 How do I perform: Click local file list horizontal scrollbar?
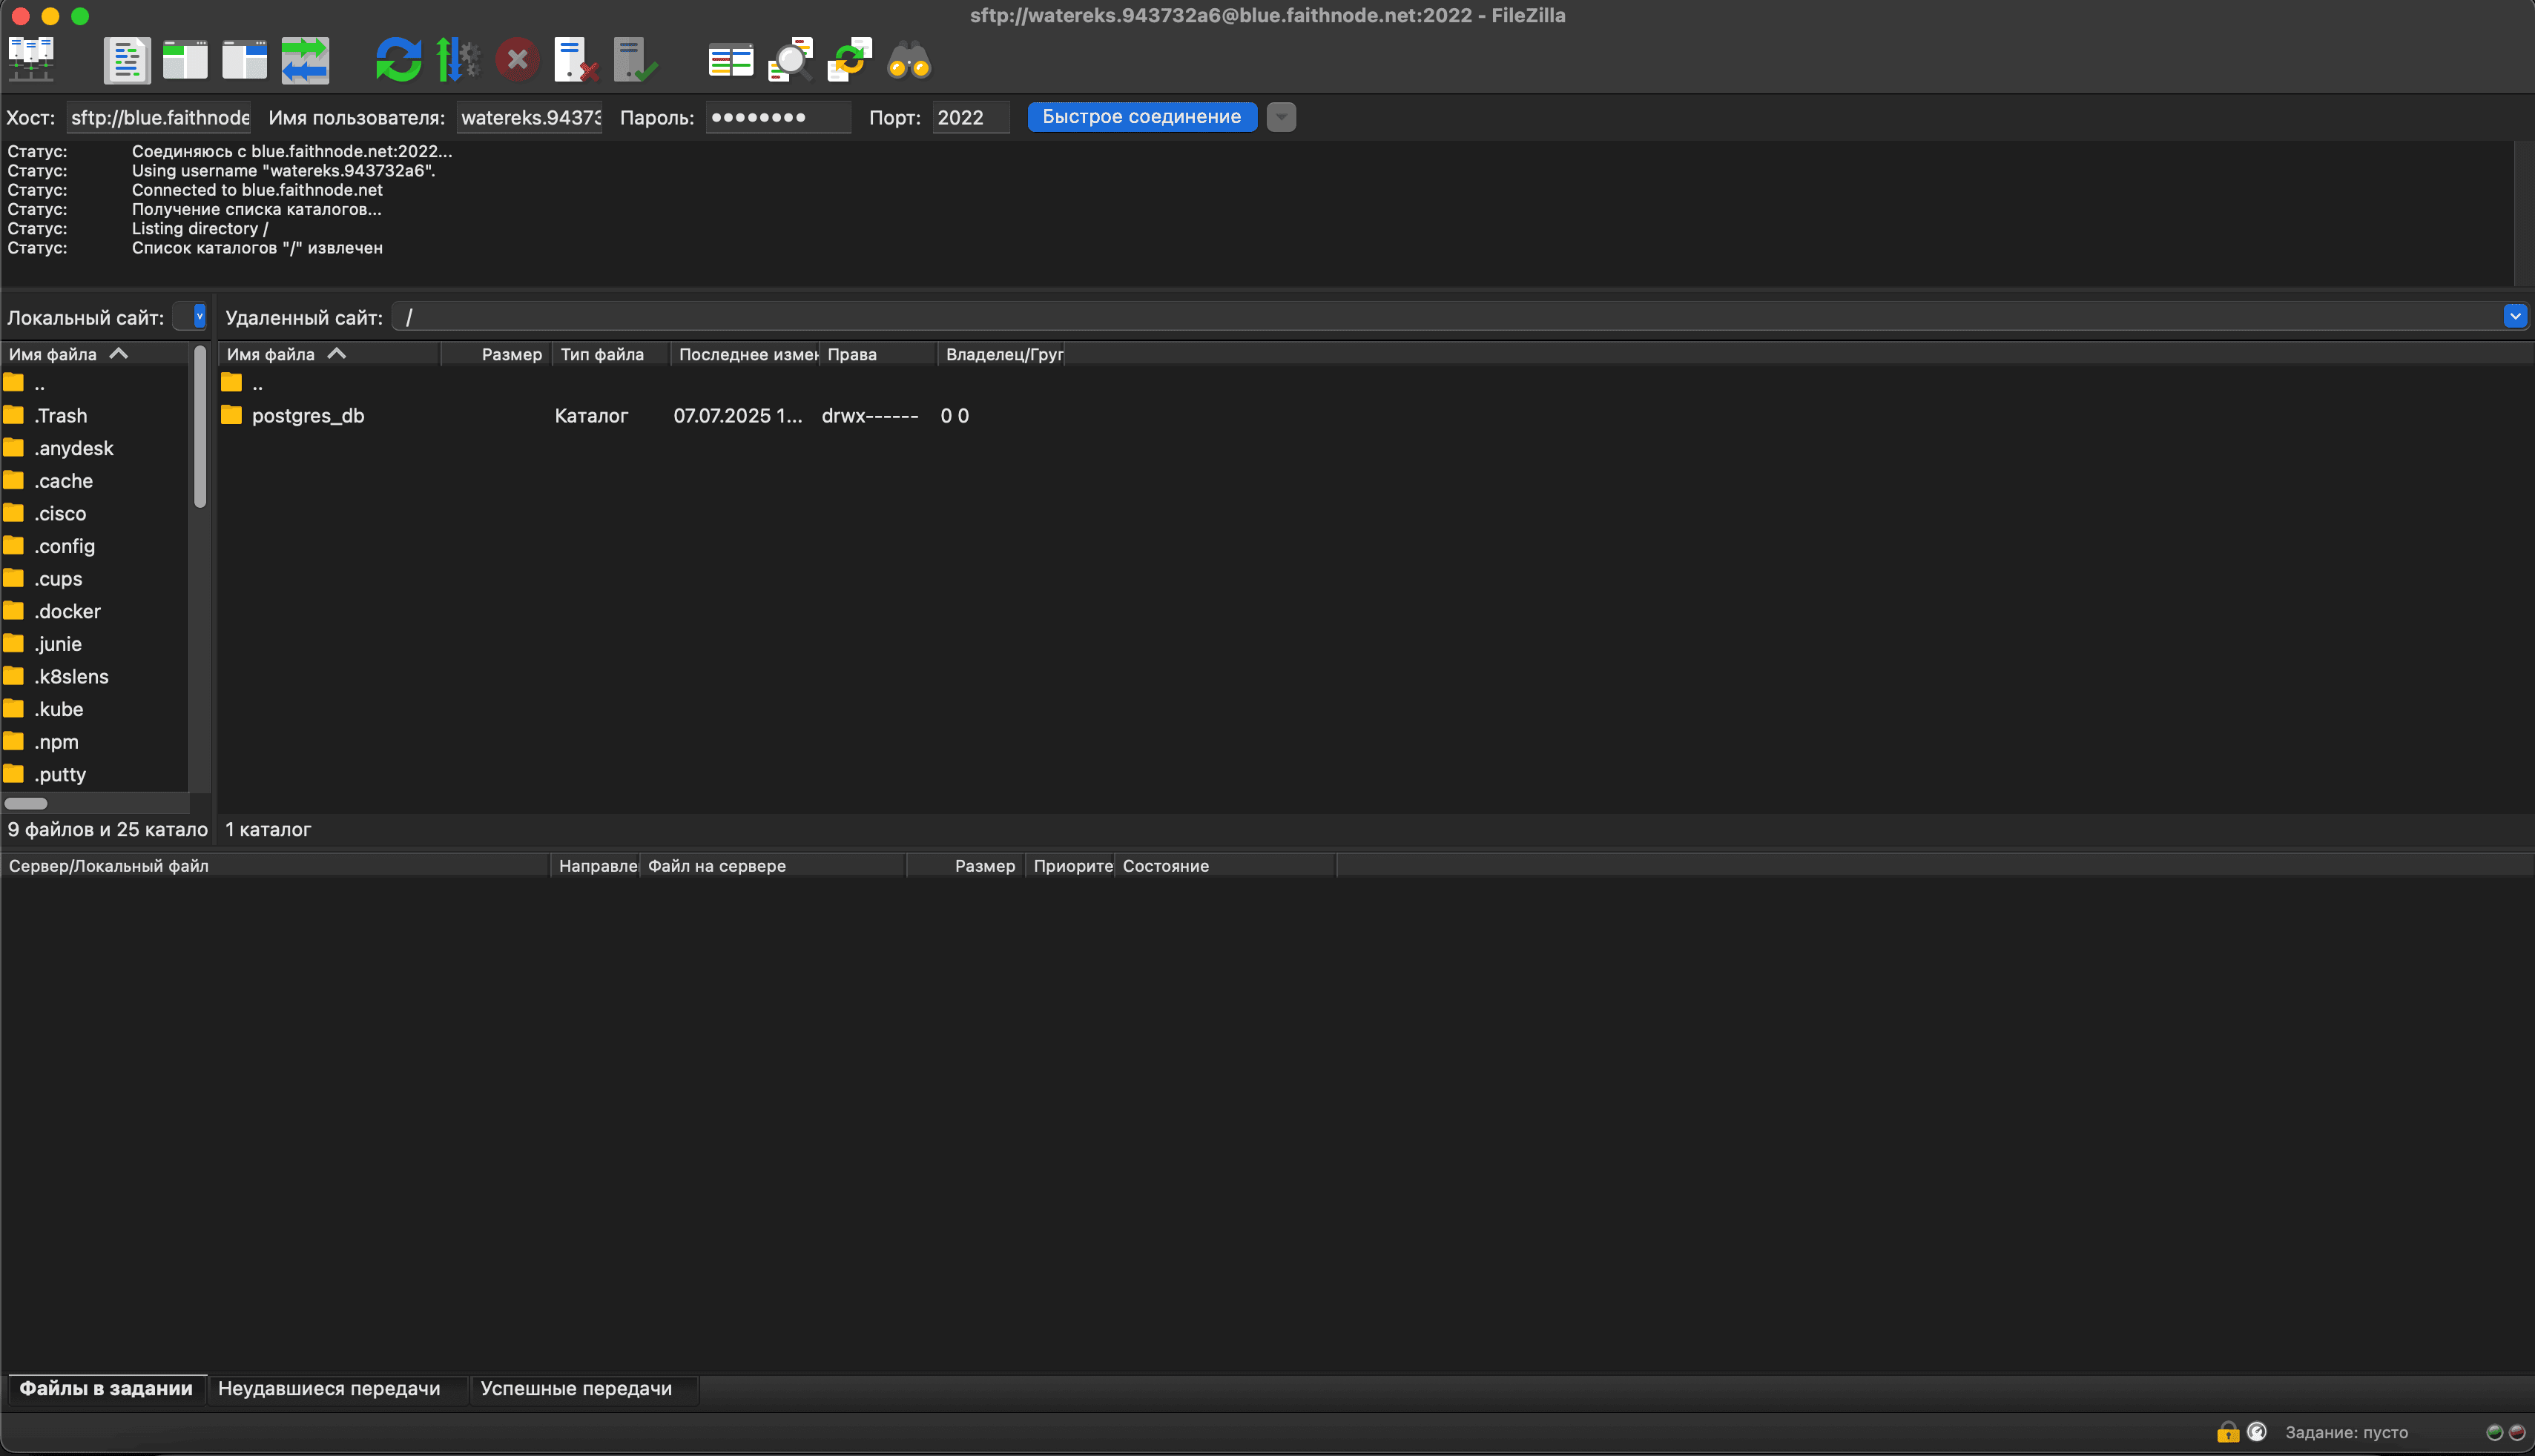tap(26, 803)
